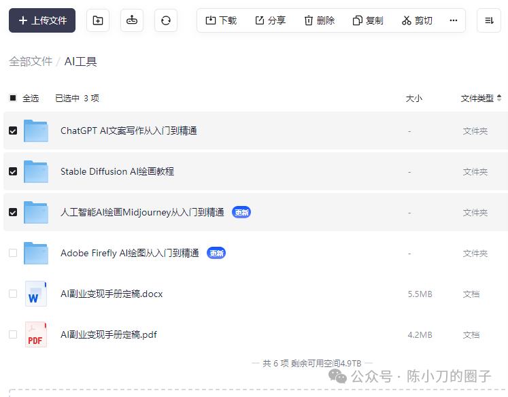
Task: Click the Word document file icon
Action: [36, 294]
